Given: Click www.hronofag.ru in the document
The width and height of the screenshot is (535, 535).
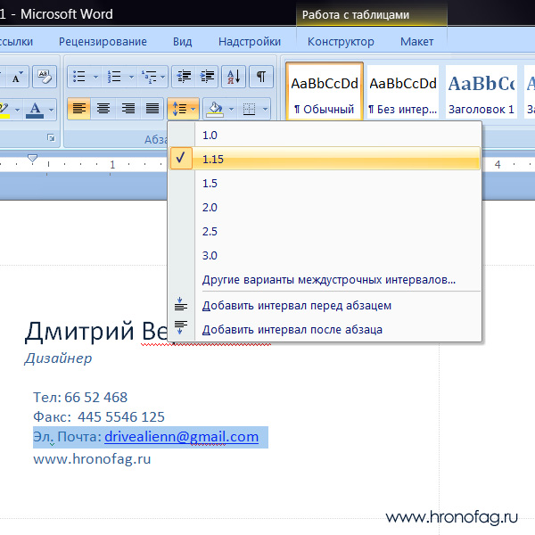Looking at the screenshot, I should 92,459.
